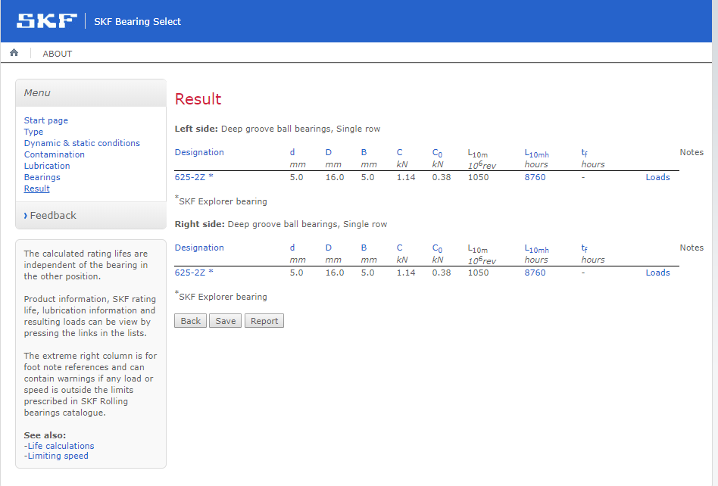
Task: Click 'Left side:' label
Action: [196, 129]
